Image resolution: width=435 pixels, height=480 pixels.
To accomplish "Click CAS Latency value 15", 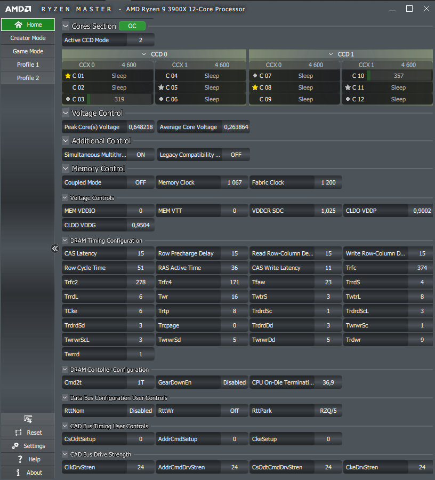I will pyautogui.click(x=141, y=253).
